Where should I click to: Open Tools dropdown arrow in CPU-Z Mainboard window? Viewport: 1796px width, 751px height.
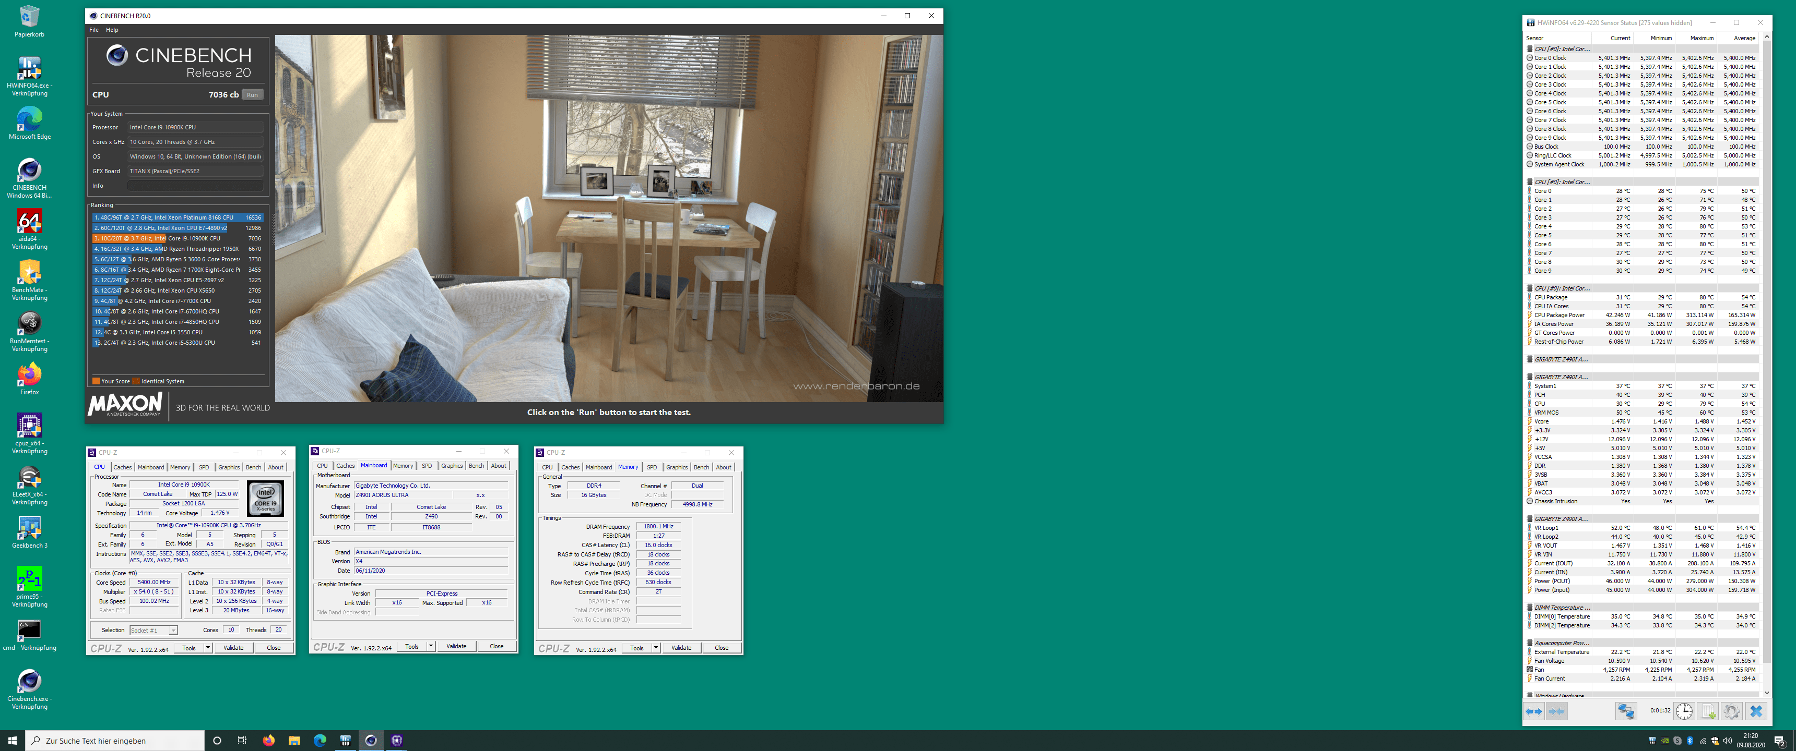(431, 646)
